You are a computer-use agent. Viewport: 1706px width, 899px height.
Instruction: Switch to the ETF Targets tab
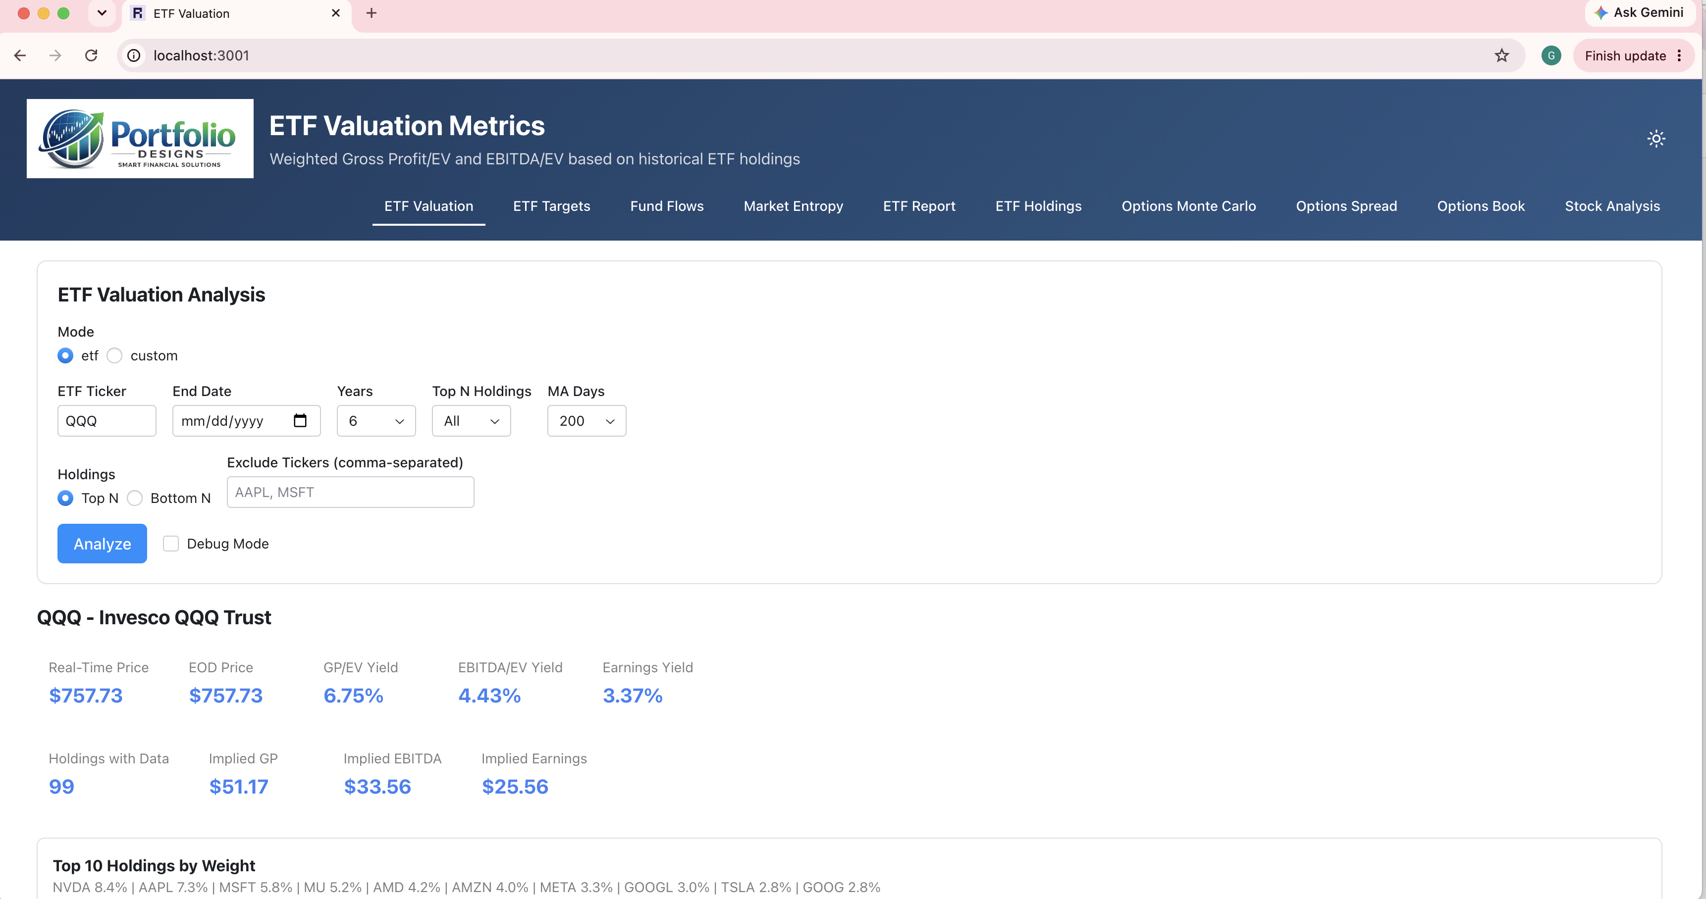(552, 206)
